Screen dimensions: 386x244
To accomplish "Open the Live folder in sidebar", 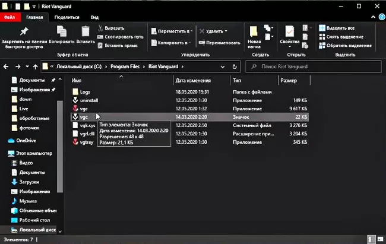I will (24, 109).
